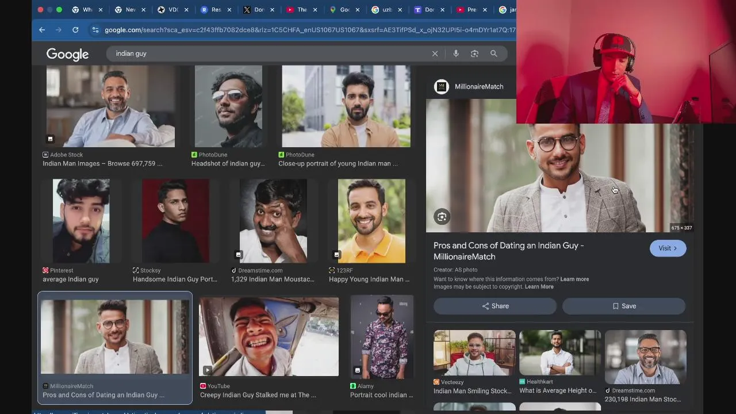
Task: Open the Dreamstime moustache man image
Action: [273, 221]
